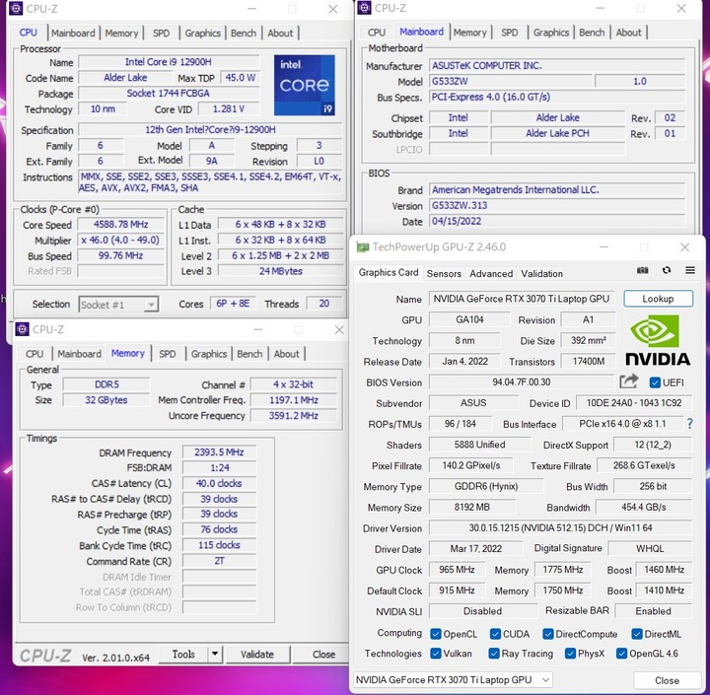Click the CPU-Z Memory window title icon
The width and height of the screenshot is (710, 695).
pyautogui.click(x=22, y=329)
